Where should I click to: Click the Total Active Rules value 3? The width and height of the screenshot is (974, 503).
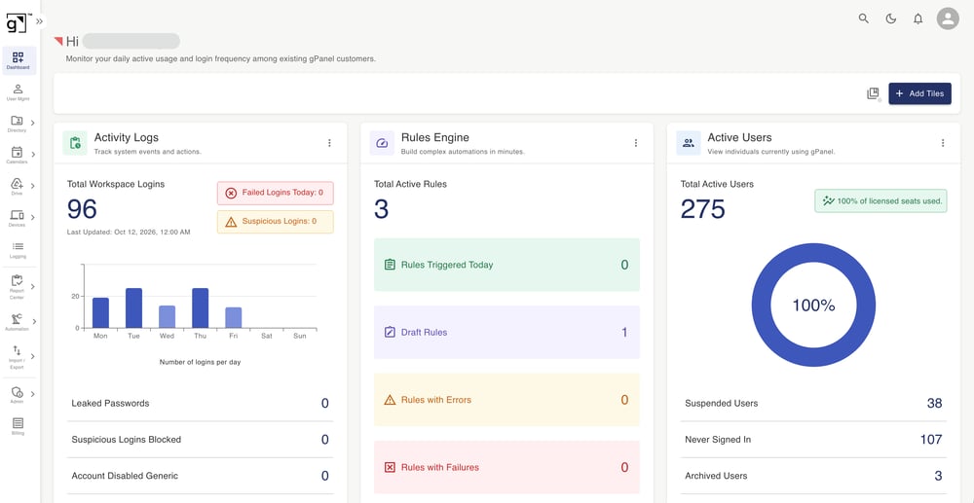tap(382, 209)
